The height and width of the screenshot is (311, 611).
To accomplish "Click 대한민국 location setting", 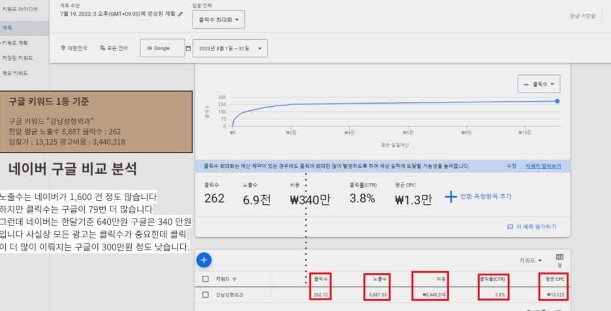I will [78, 48].
